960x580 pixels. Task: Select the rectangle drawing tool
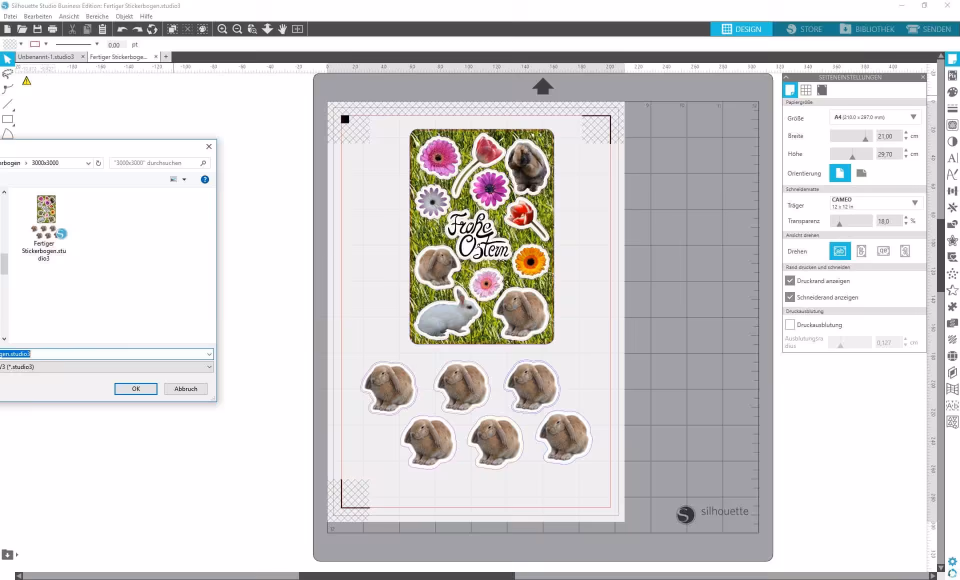tap(7, 119)
